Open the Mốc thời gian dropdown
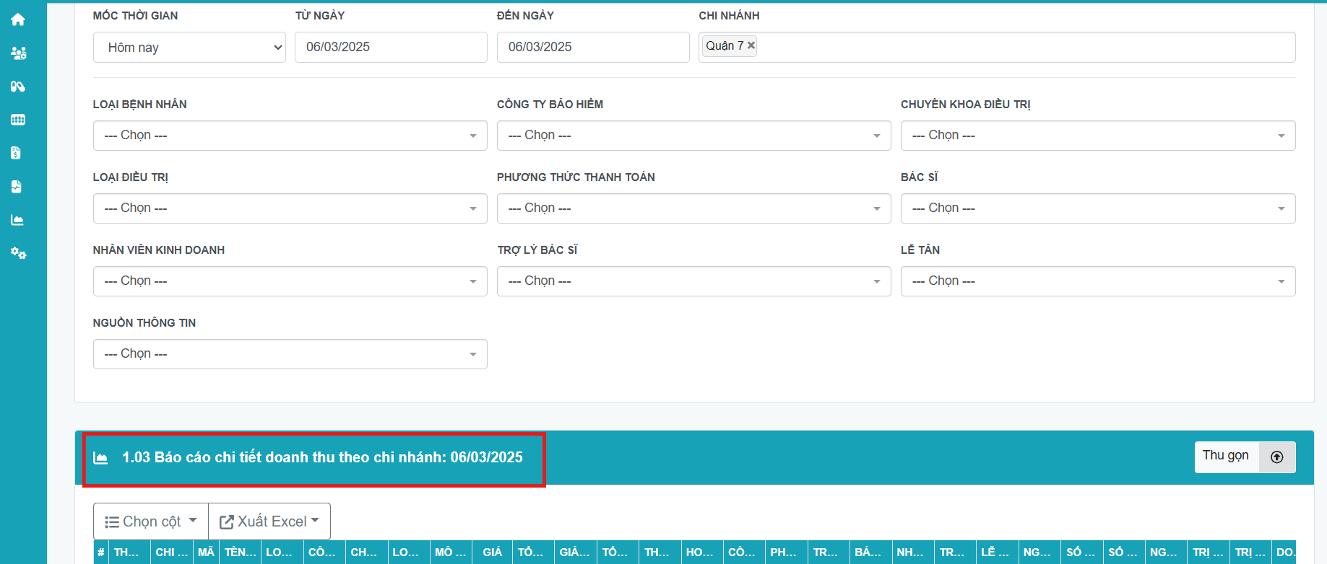 pos(189,48)
